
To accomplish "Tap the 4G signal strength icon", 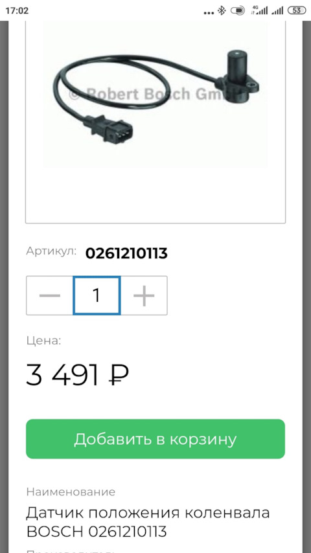I will (259, 10).
